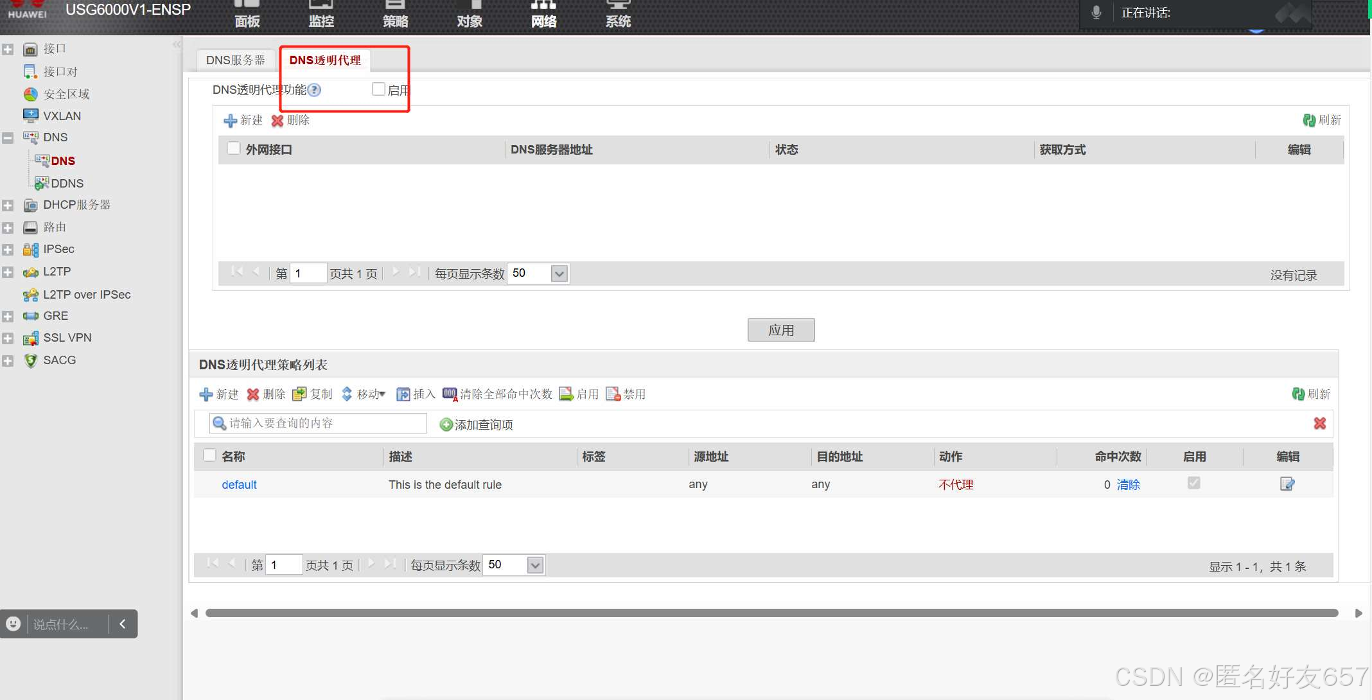Check the 名称 header checkbox in policy list

pyautogui.click(x=209, y=455)
